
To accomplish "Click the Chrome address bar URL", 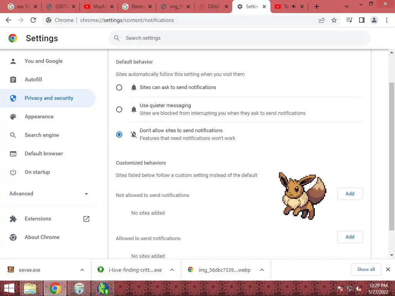I will tap(127, 20).
